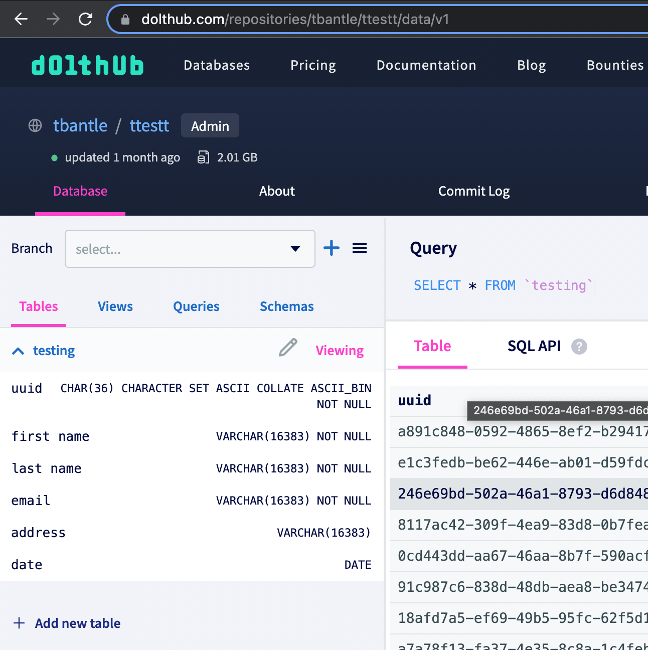Click the Query heading
The width and height of the screenshot is (648, 650).
coord(433,248)
